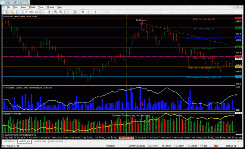The height and width of the screenshot is (149, 245).
Task: Click 'Weak, Place to Stop and Reverse 1/8' label
Action: tap(203, 68)
